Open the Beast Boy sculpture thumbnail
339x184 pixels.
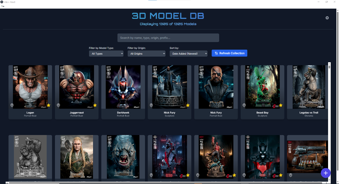[x=262, y=87]
